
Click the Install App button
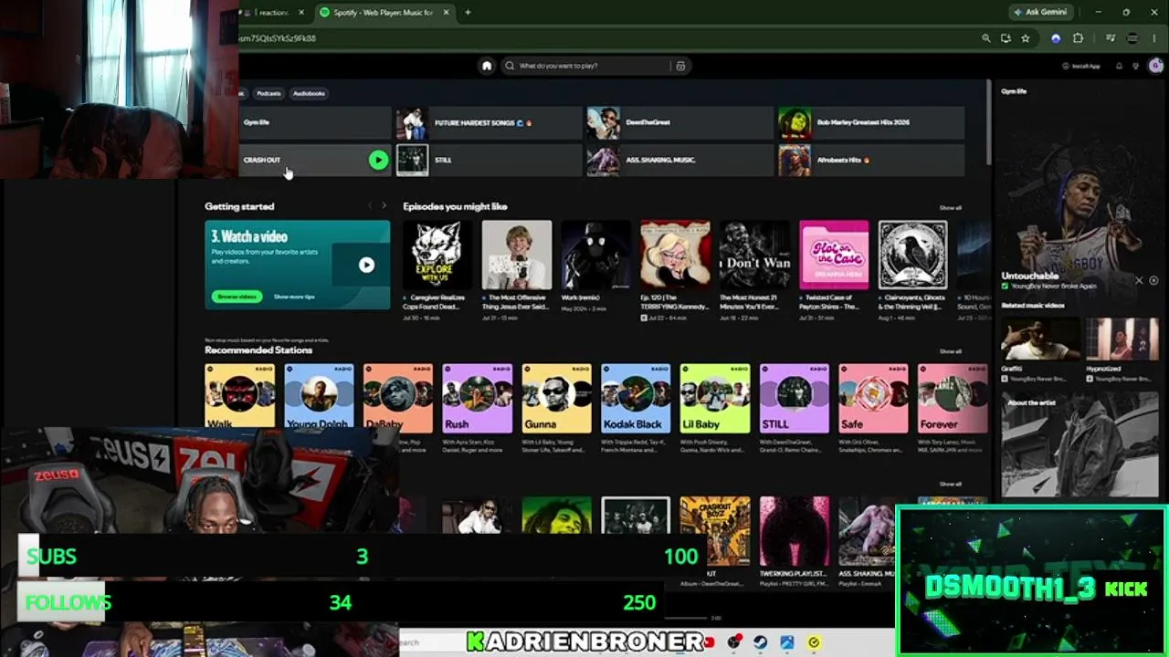(x=1080, y=66)
